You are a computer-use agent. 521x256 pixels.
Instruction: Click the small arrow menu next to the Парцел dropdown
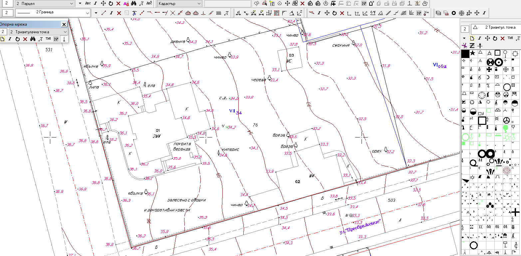pos(80,3)
